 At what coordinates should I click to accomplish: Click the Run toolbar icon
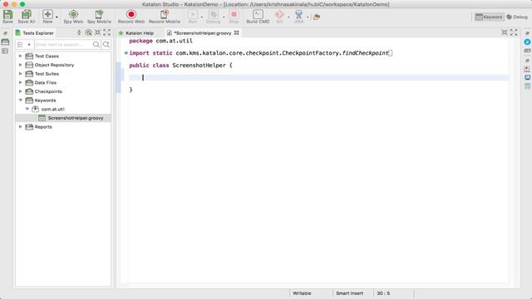pyautogui.click(x=193, y=15)
